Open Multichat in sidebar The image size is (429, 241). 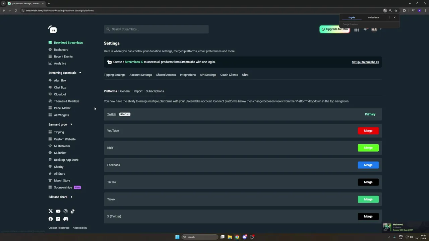tap(57, 153)
